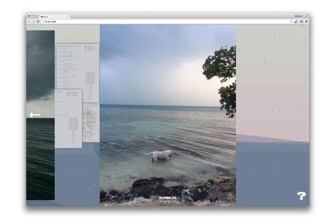Reload the page with refresh icon
This screenshot has height=224, width=336.
coord(38,22)
